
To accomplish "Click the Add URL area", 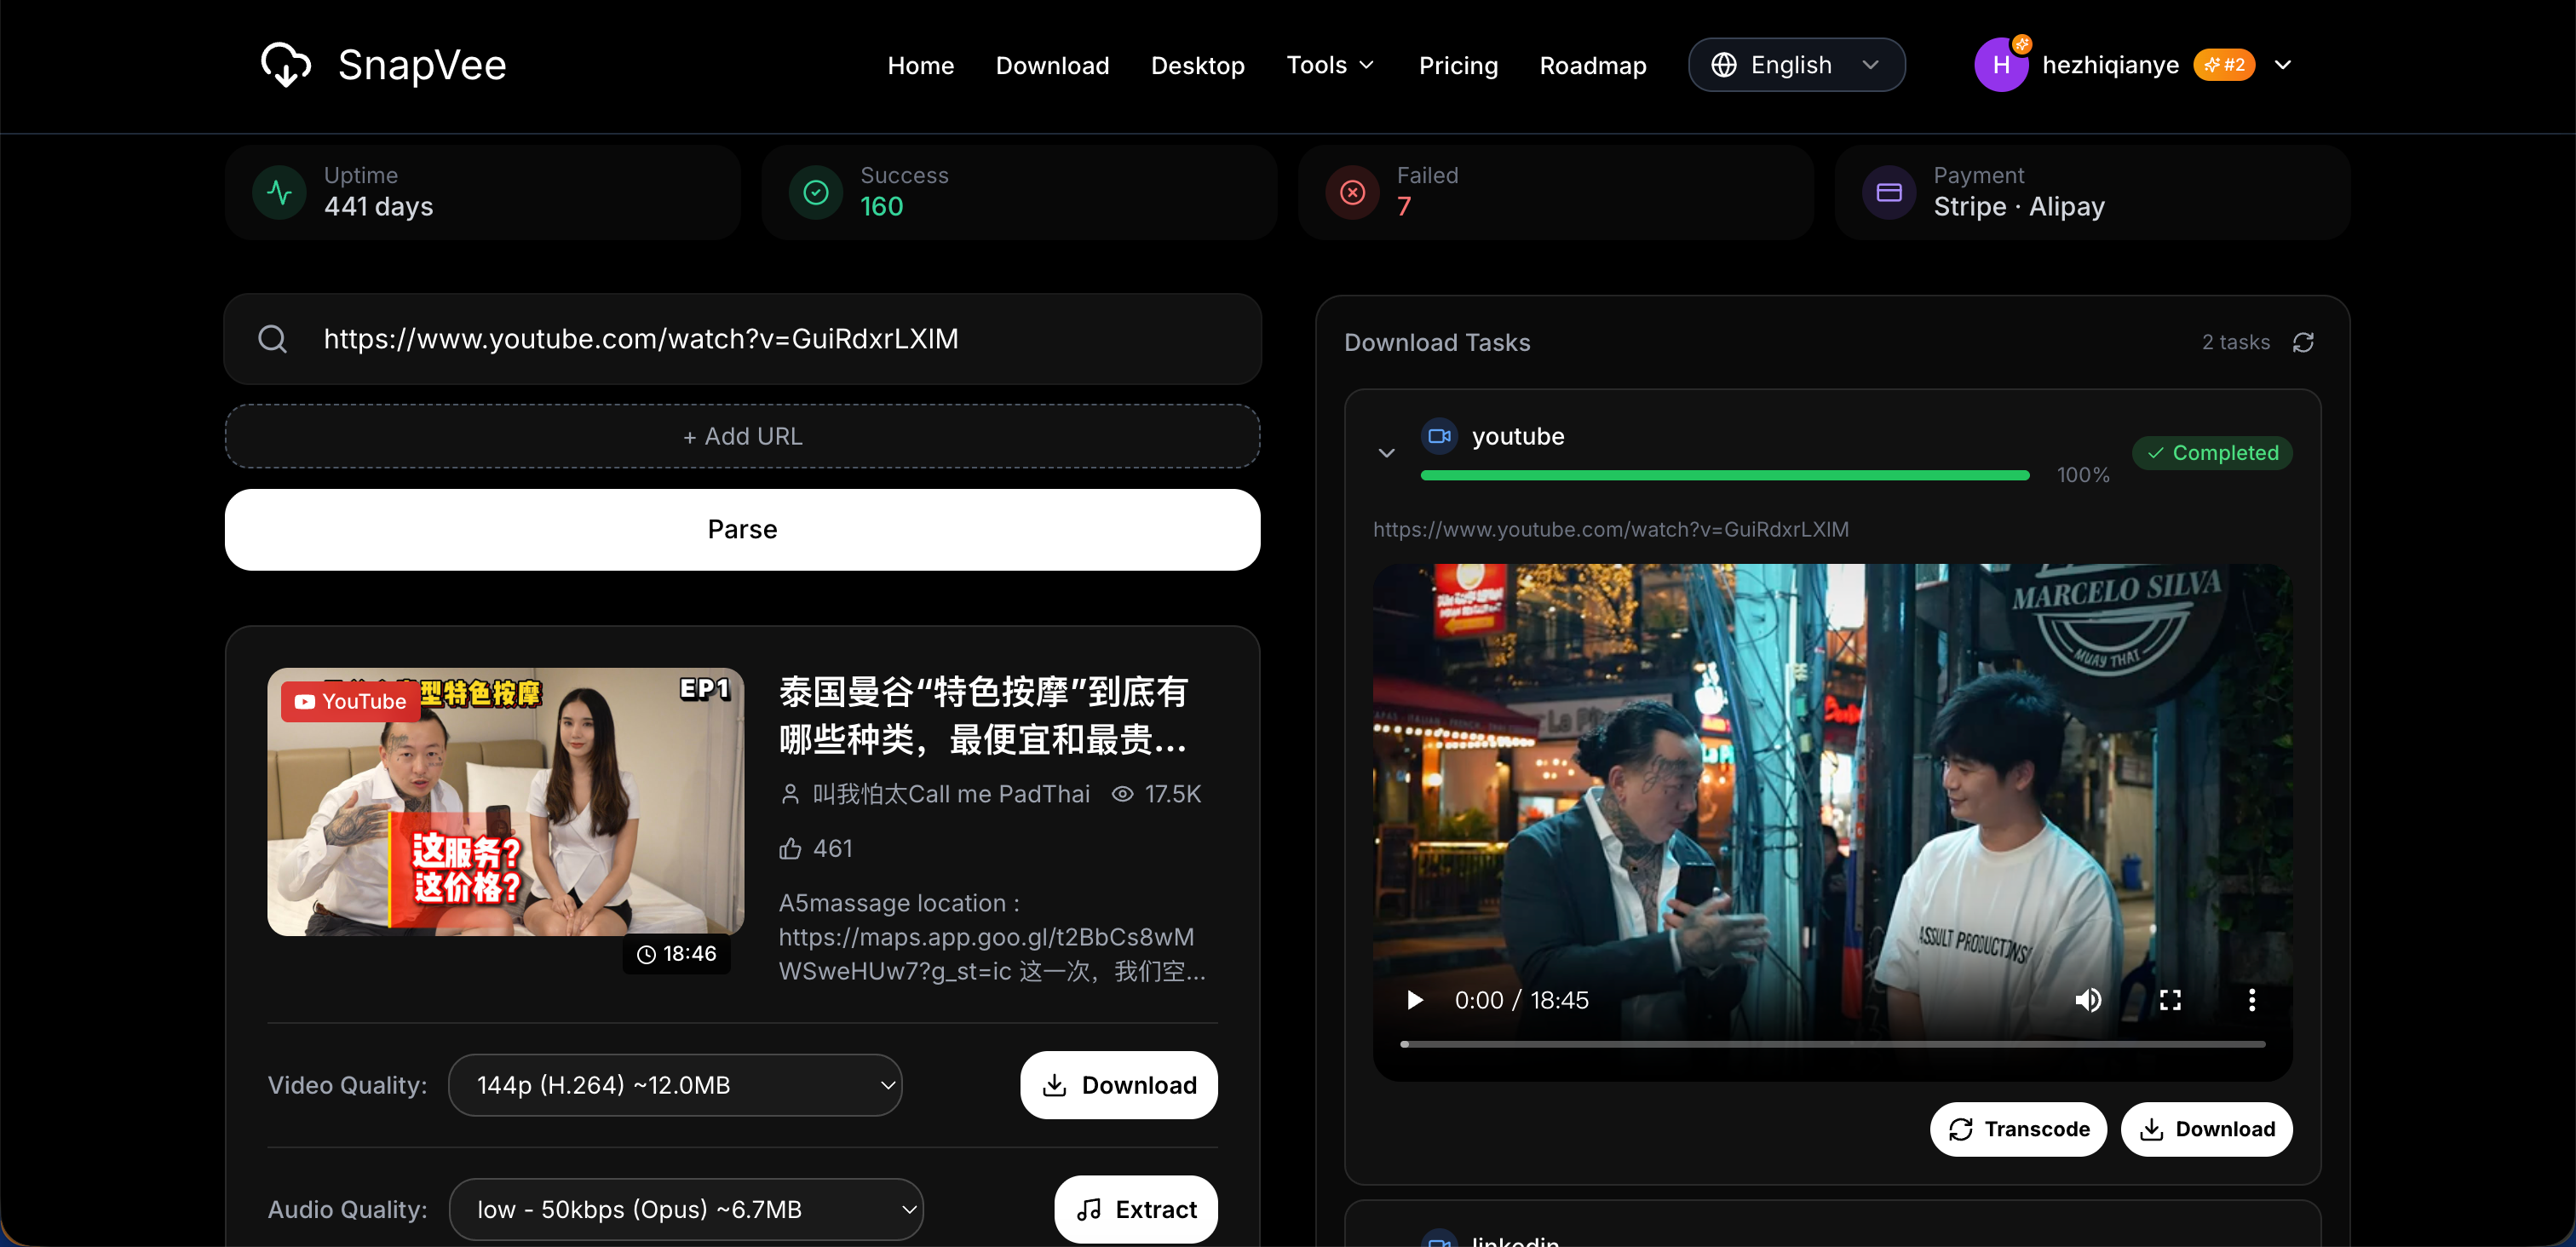I will point(741,435).
